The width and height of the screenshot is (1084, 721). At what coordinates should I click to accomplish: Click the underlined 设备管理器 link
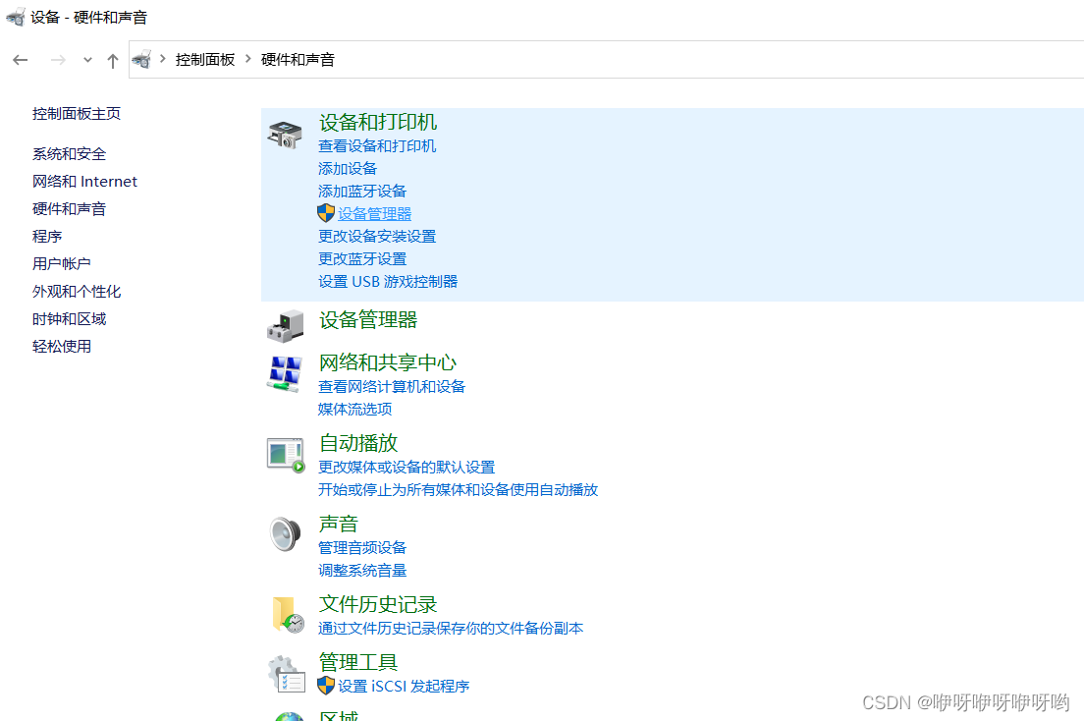375,214
